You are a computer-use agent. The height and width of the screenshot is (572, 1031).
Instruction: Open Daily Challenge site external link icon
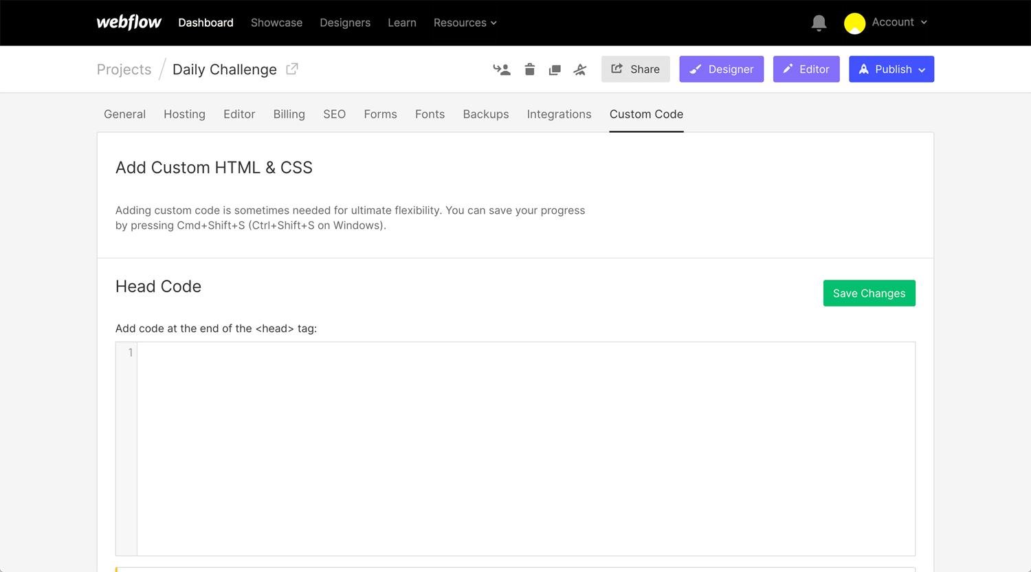(x=292, y=69)
